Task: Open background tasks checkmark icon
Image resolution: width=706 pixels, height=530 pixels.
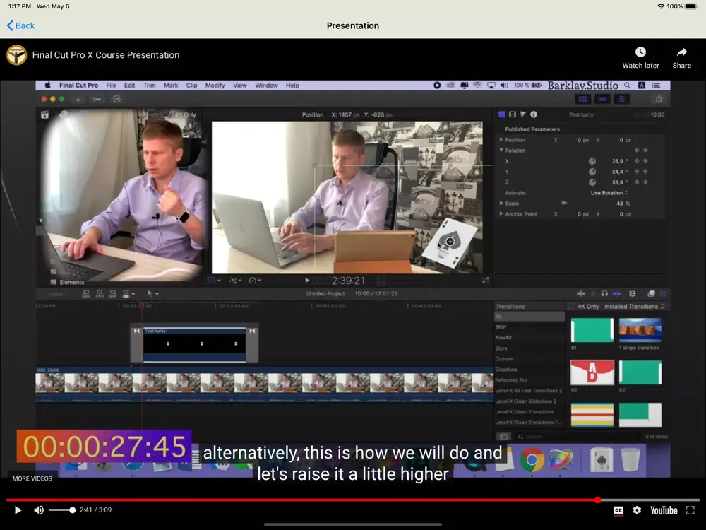Action: tap(116, 99)
